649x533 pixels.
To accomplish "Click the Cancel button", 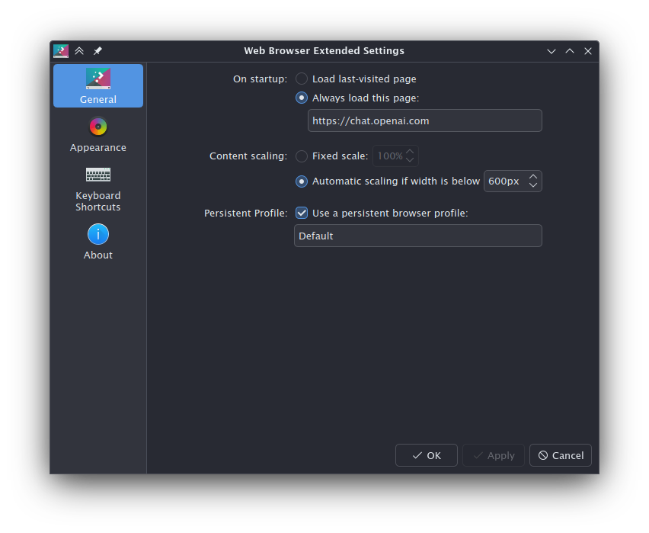I will [561, 455].
